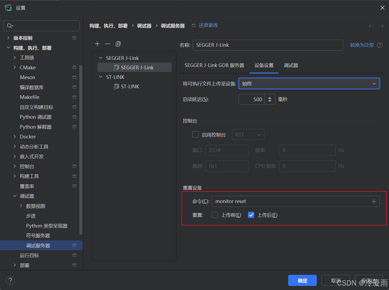Image resolution: width=389 pixels, height=290 pixels.
Task: Expand the Docker tree node
Action: coord(15,137)
